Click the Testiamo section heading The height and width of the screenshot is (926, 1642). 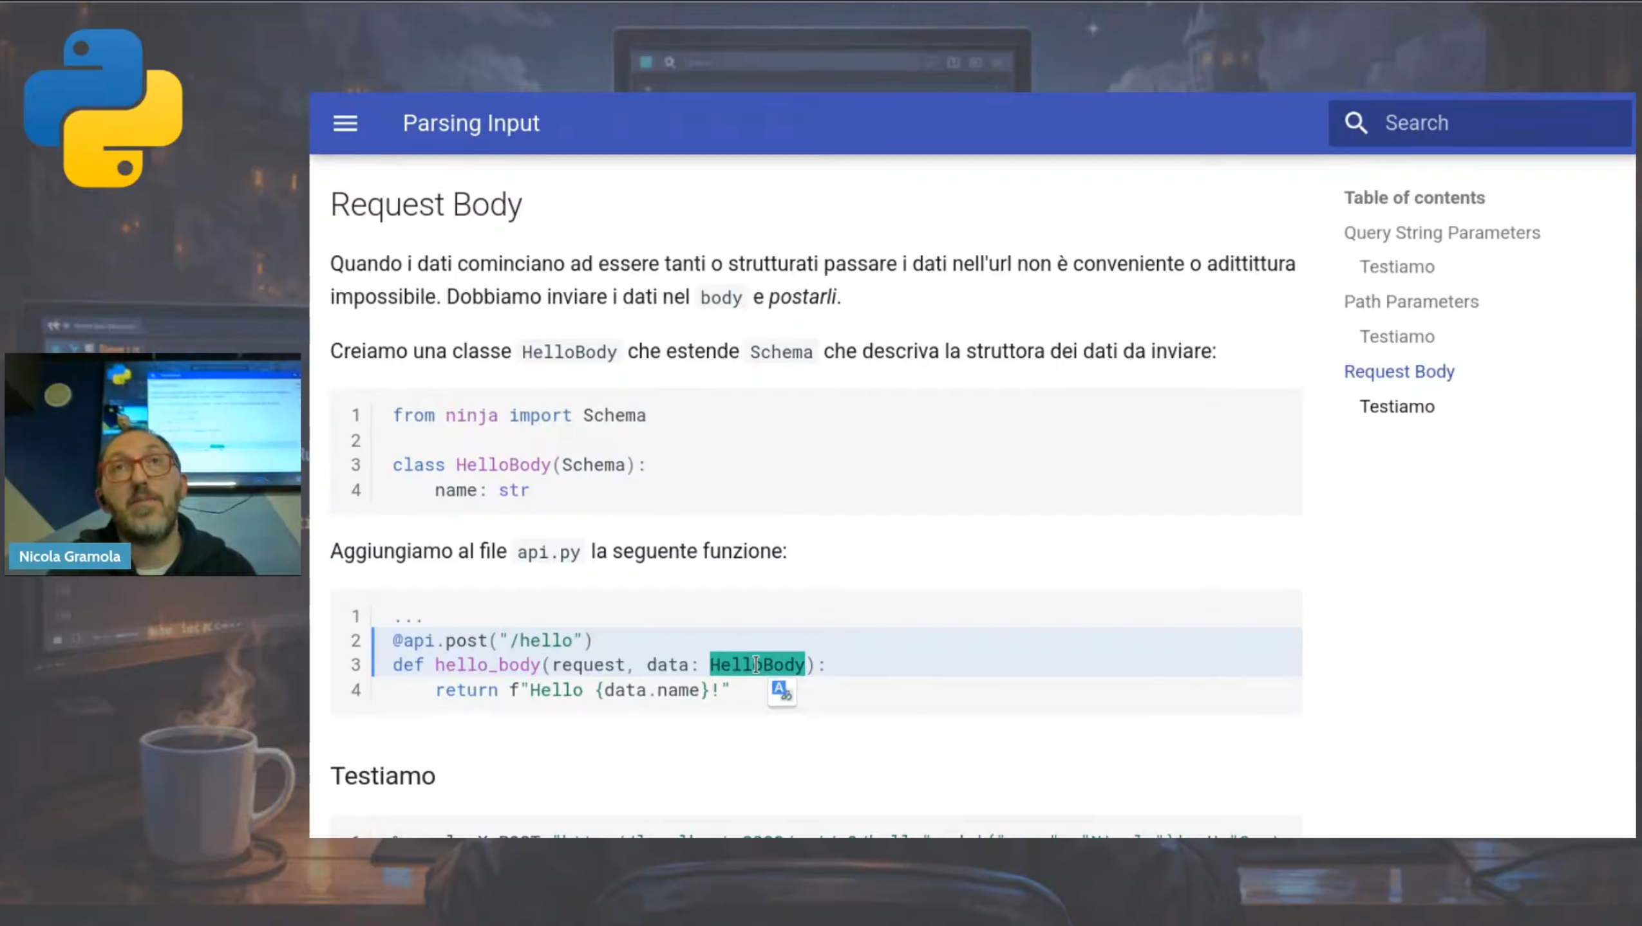[382, 776]
